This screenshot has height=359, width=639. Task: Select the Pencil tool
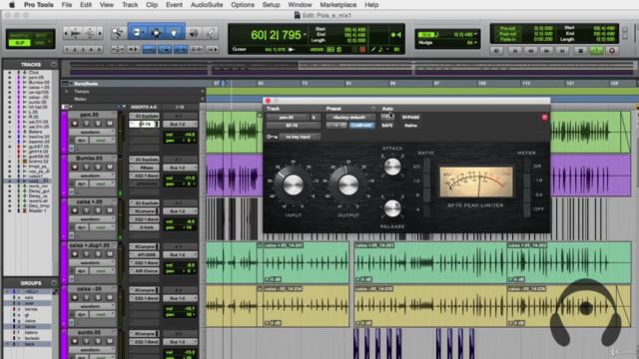pos(211,33)
